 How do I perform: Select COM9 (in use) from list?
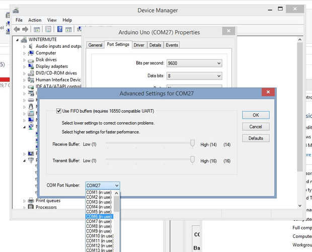[100, 231]
